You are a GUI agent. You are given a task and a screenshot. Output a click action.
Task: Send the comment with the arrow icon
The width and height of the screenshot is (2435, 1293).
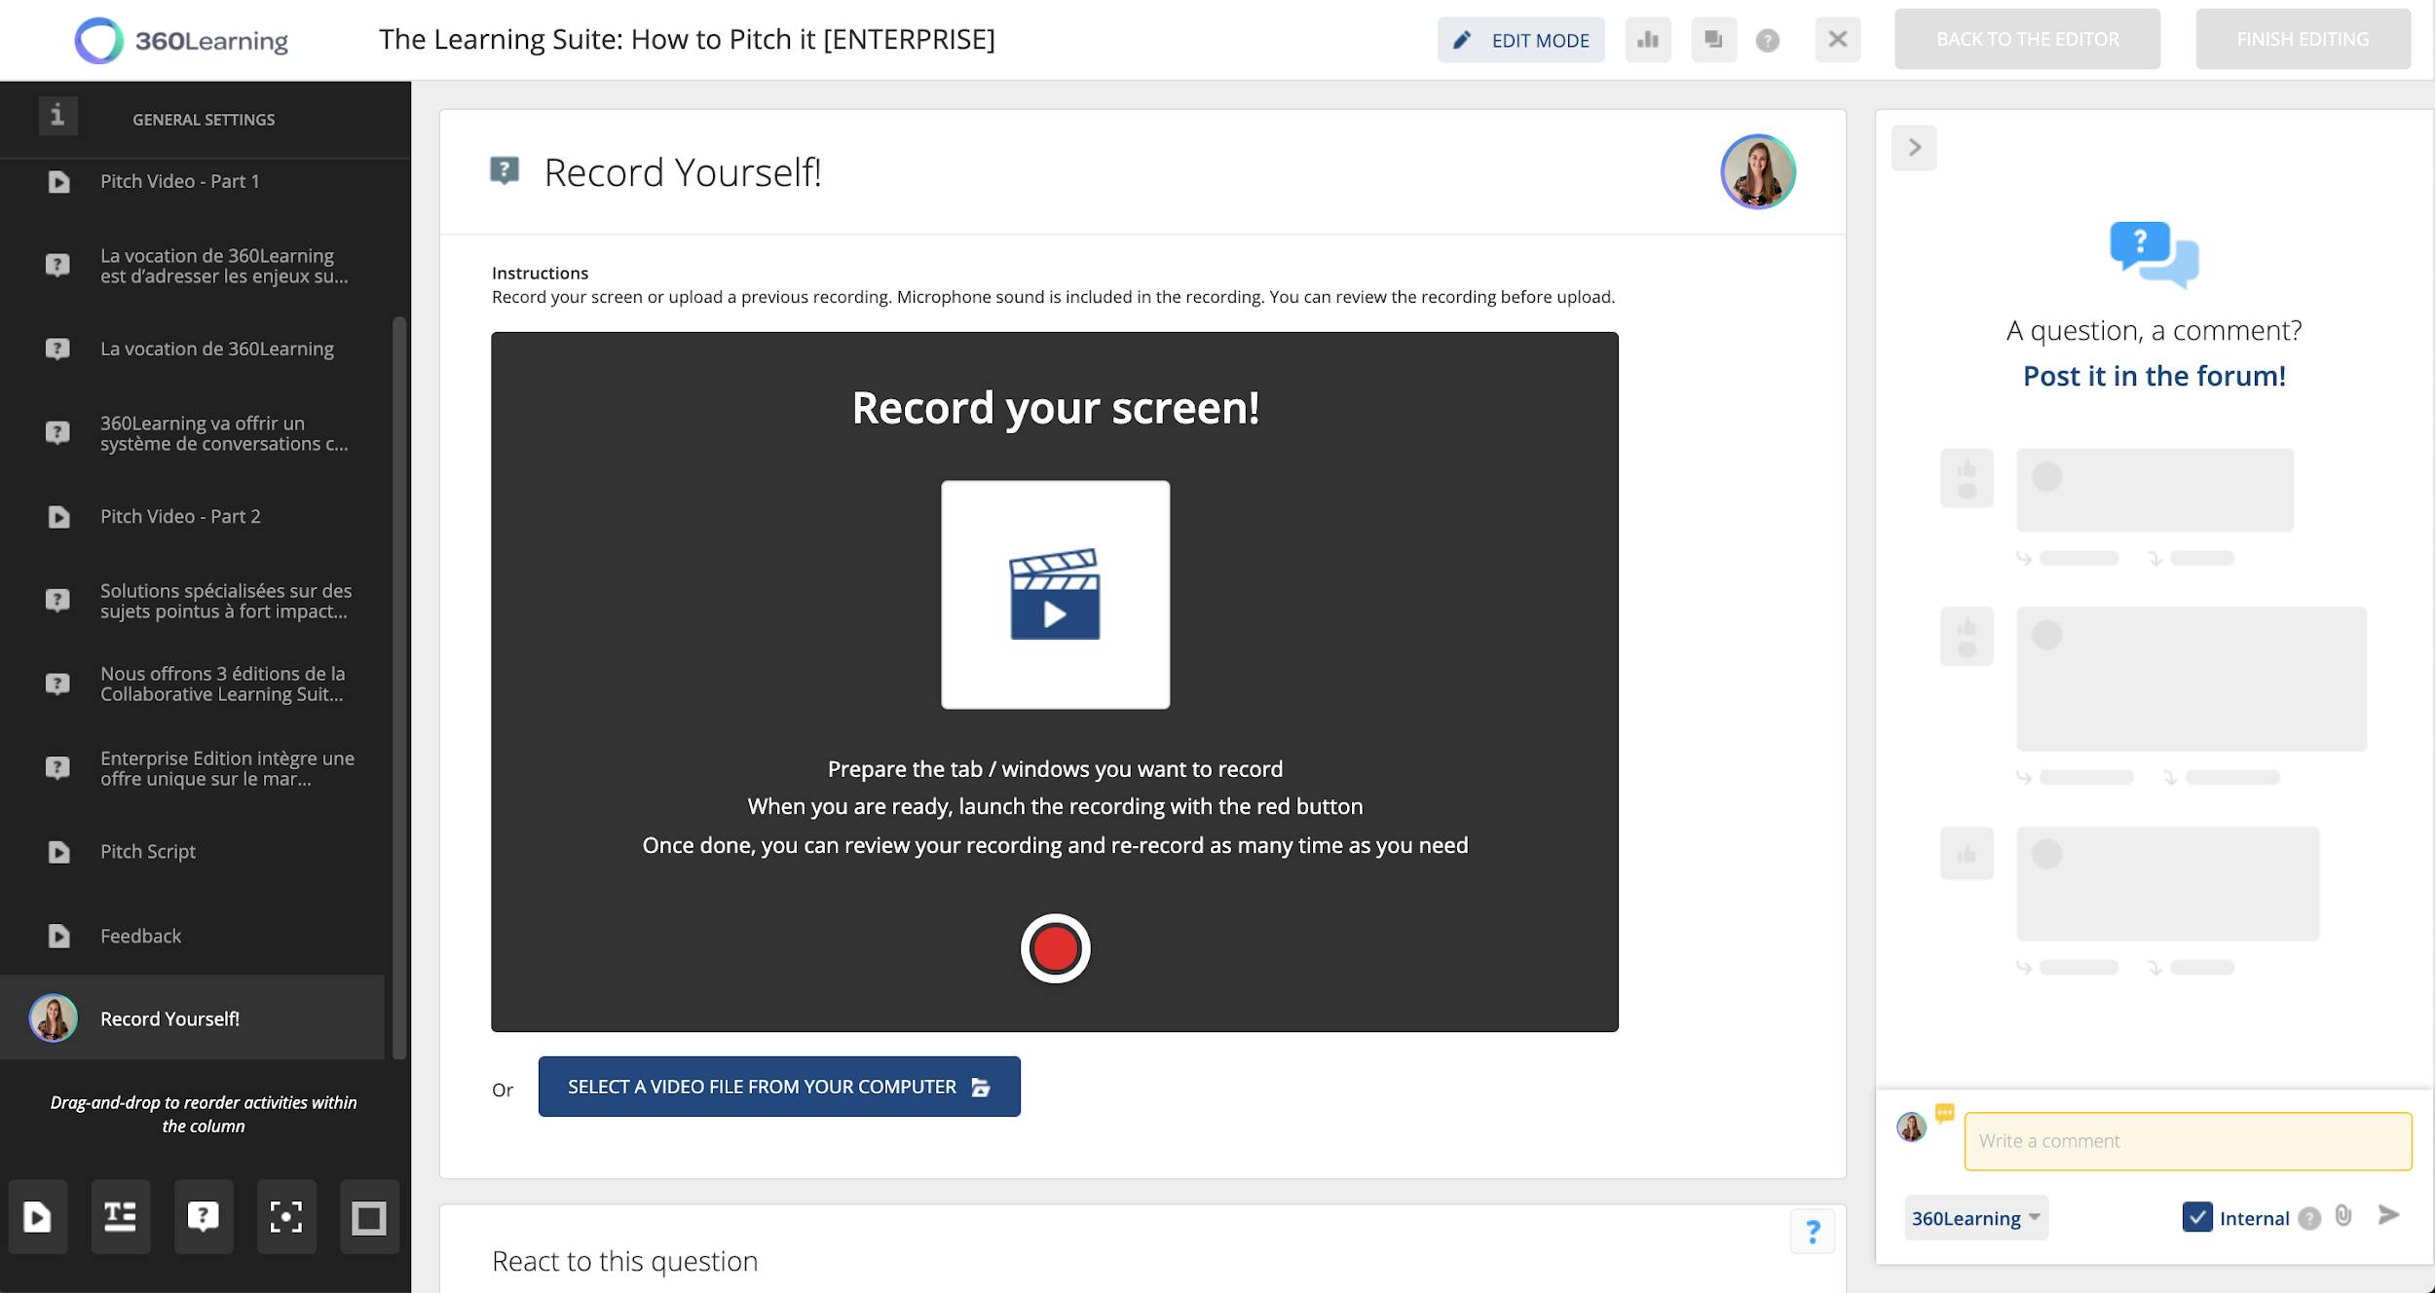coord(2388,1215)
